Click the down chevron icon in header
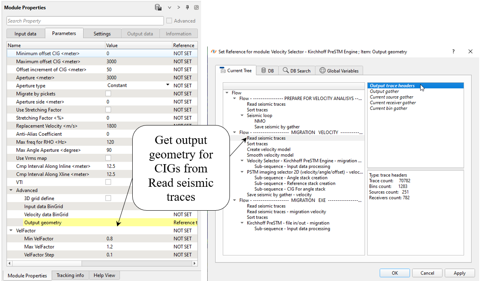 169,7
